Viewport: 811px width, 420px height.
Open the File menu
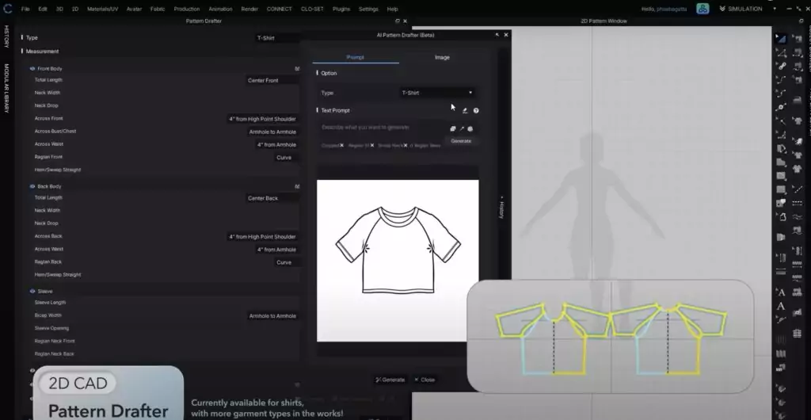coord(25,10)
